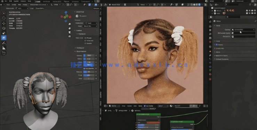The image size is (257, 130).
Task: Open the File menu
Action: 6,1
